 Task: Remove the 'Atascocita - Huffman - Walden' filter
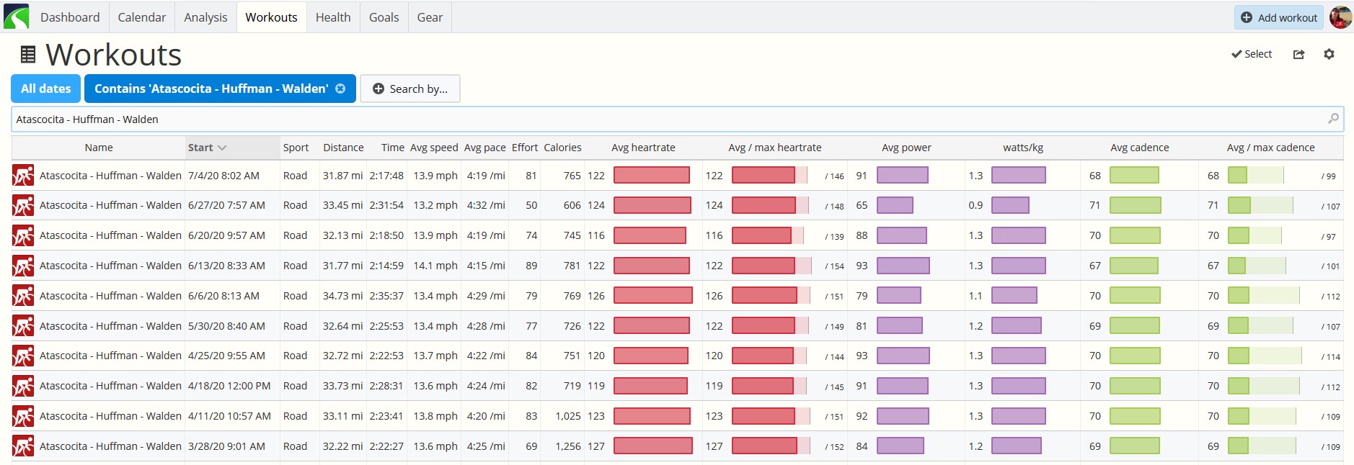coord(340,89)
